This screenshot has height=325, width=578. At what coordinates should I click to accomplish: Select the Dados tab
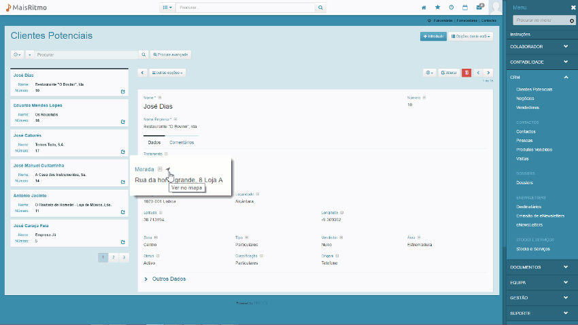click(154, 143)
